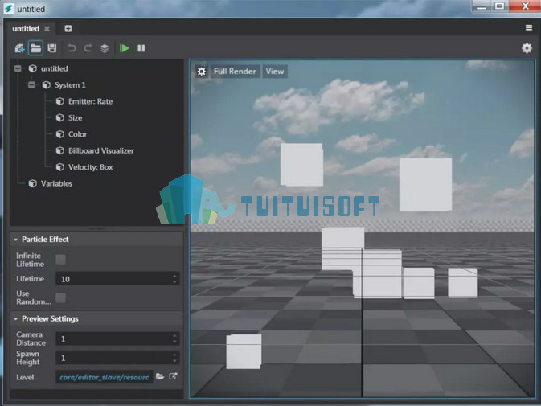Open settings via toolbar gear icon
The width and height of the screenshot is (541, 406).
pos(527,48)
